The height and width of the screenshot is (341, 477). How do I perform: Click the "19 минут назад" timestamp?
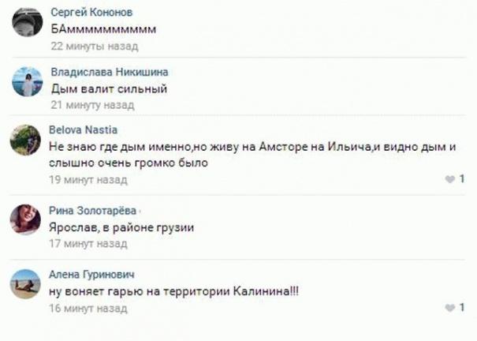[88, 179]
